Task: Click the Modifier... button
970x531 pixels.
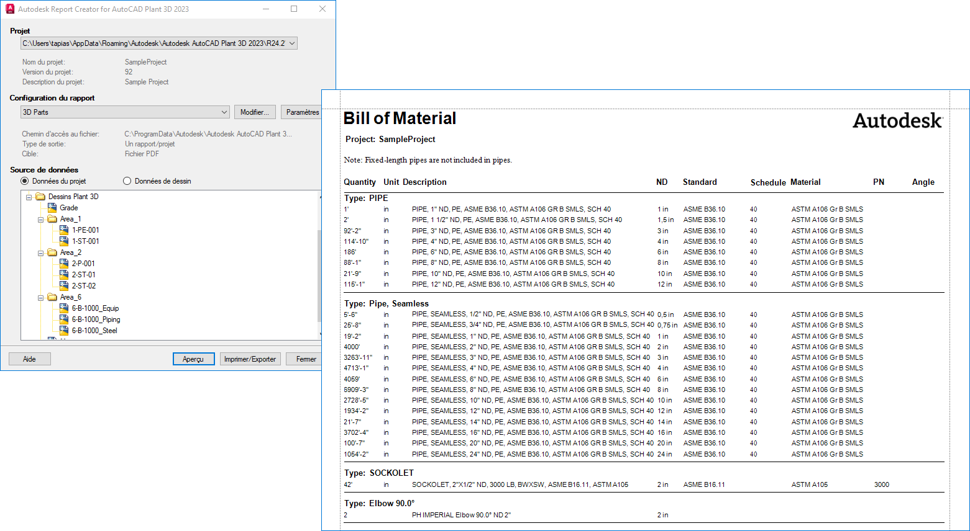Action: (255, 112)
